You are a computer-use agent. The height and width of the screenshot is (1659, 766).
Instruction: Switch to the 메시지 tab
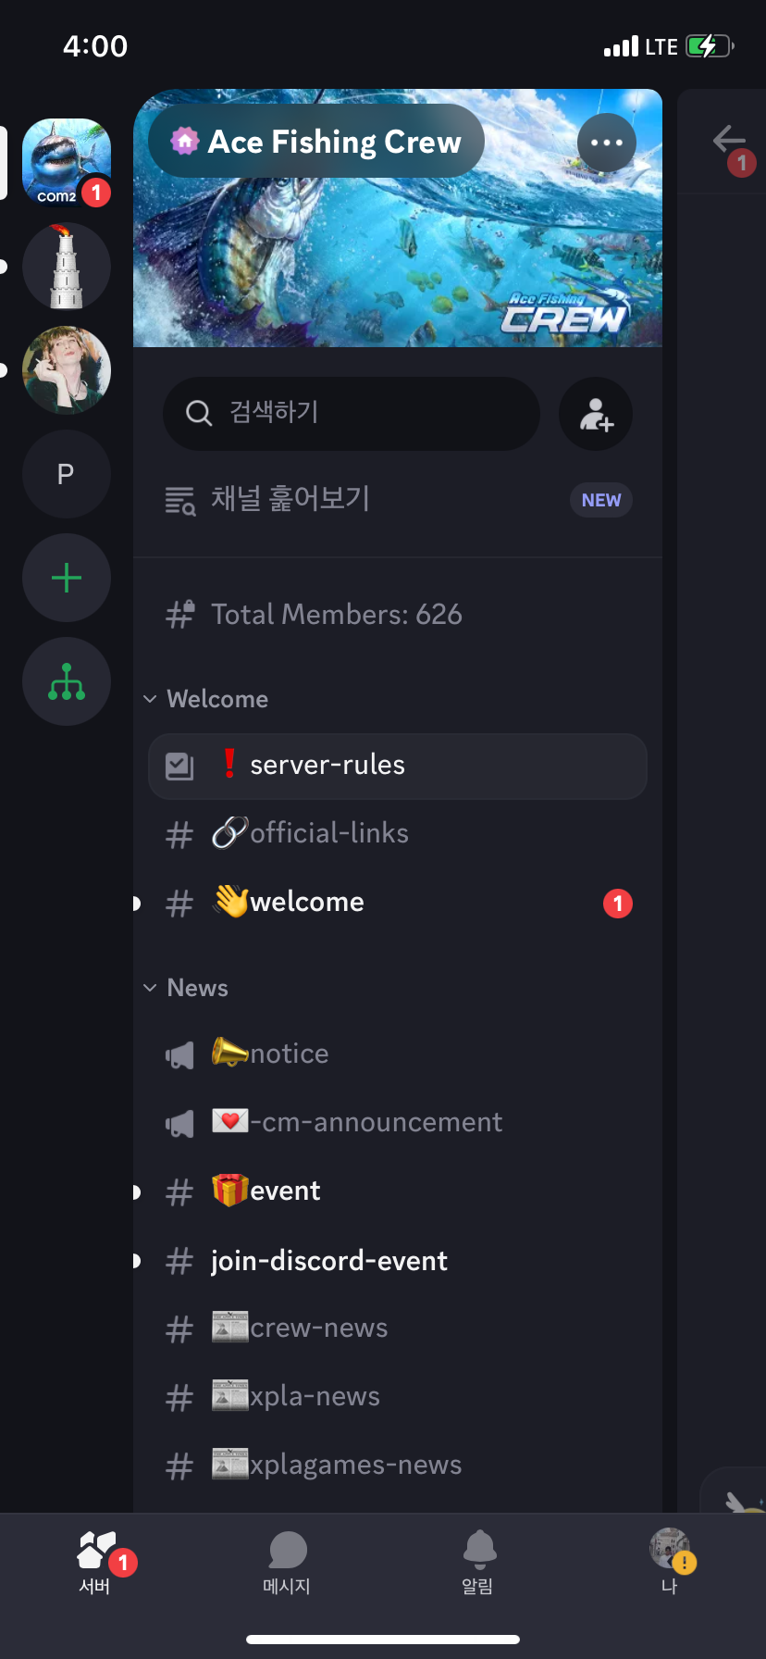point(287,1562)
